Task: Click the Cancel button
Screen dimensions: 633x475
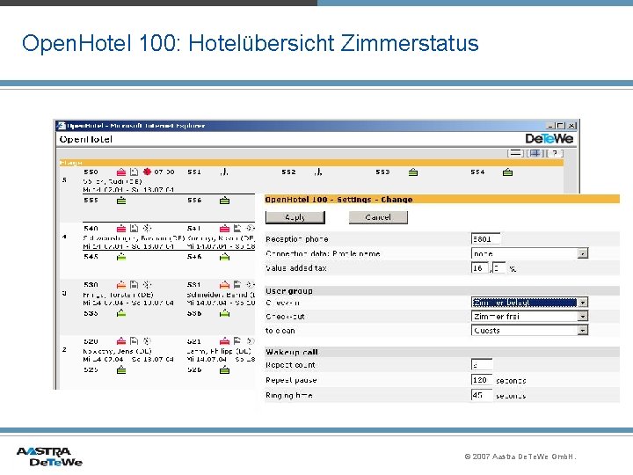Action: (x=378, y=217)
